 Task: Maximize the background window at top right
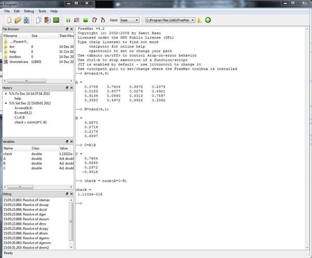pos(293,3)
